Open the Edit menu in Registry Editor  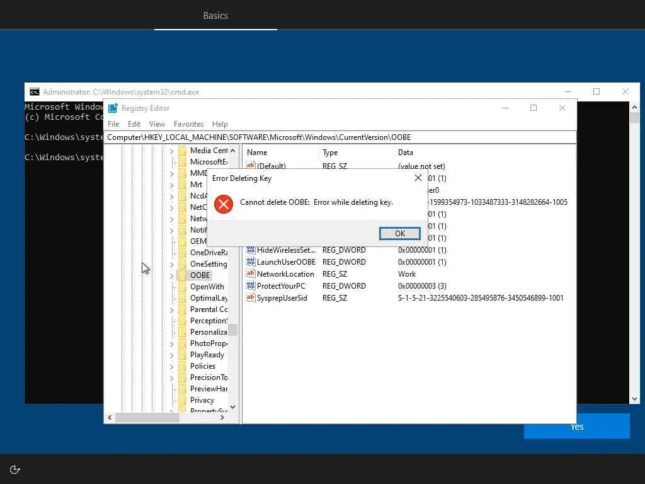(134, 124)
